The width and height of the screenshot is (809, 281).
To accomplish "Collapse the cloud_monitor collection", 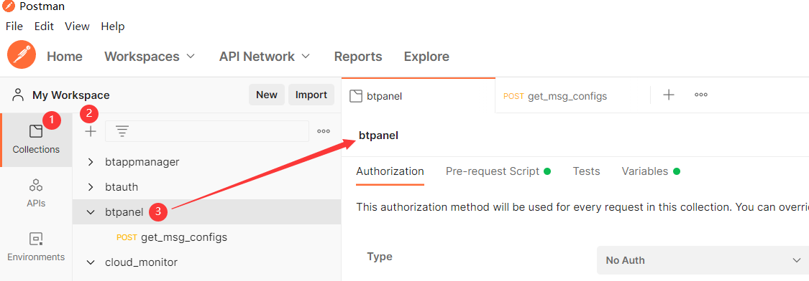I will (x=91, y=262).
